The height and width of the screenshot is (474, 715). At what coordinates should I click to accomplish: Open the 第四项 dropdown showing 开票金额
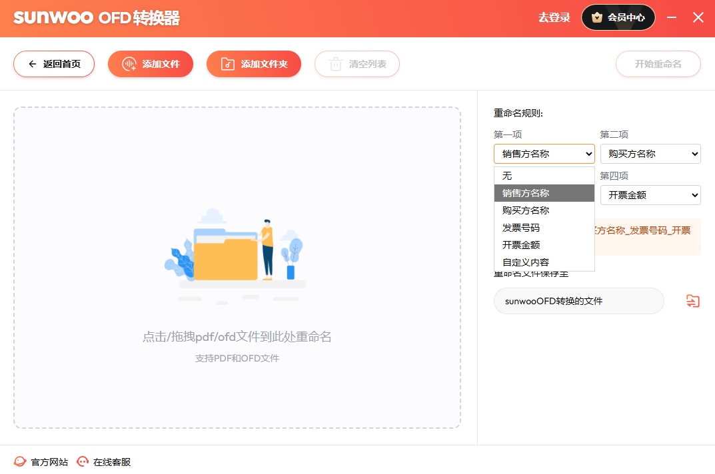click(650, 195)
